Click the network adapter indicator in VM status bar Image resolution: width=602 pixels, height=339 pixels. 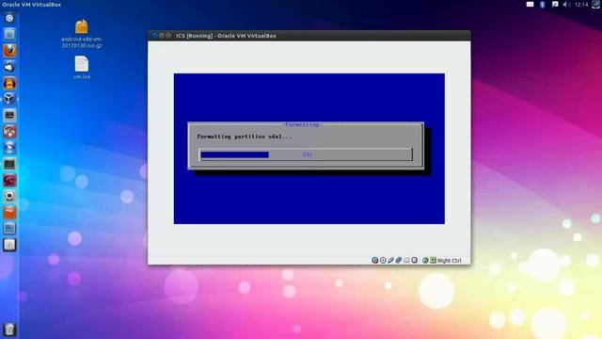(399, 260)
